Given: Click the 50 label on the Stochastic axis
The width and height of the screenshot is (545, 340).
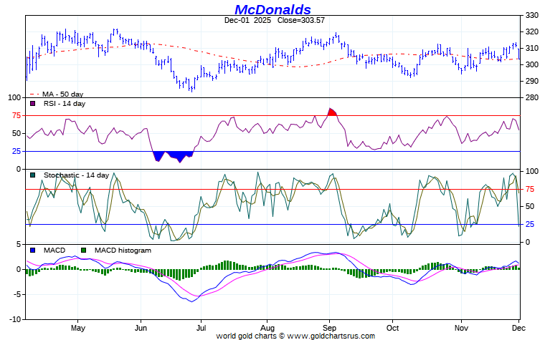Looking at the screenshot, I should click(530, 206).
